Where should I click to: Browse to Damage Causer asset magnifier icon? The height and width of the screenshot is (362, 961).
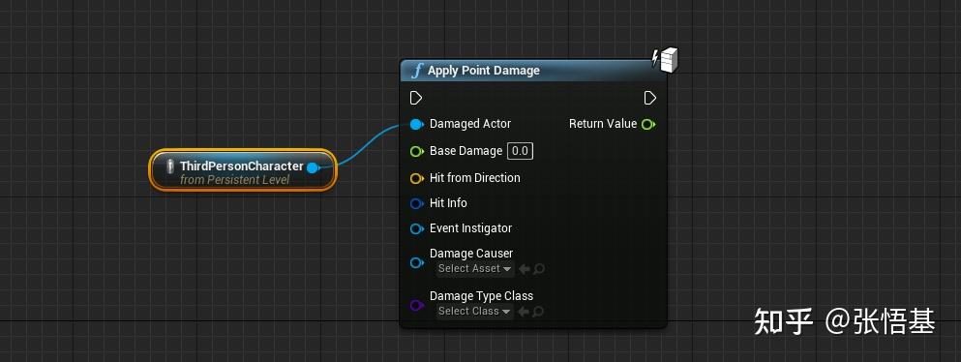click(539, 269)
